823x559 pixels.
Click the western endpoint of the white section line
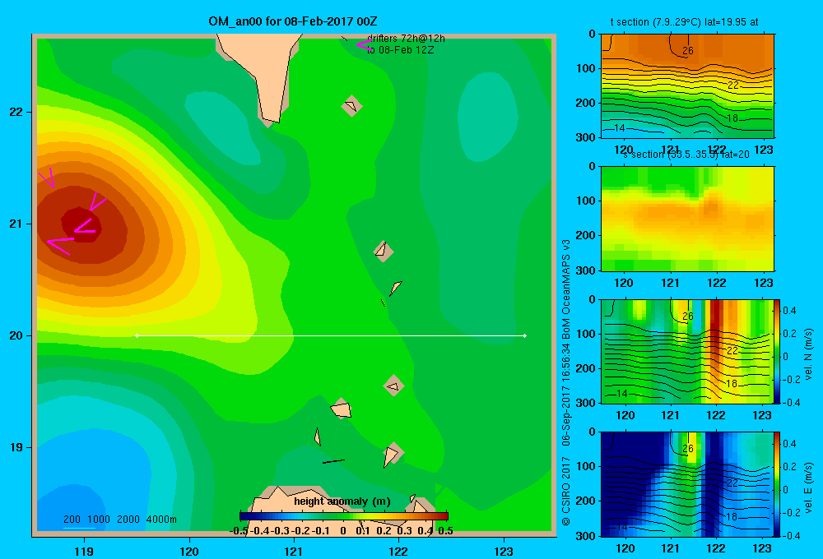pyautogui.click(x=137, y=335)
